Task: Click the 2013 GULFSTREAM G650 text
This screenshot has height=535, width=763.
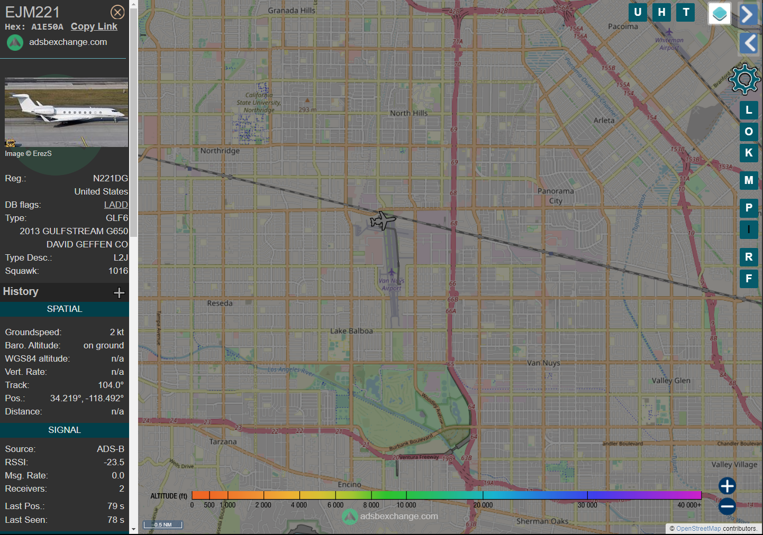Action: click(x=74, y=231)
